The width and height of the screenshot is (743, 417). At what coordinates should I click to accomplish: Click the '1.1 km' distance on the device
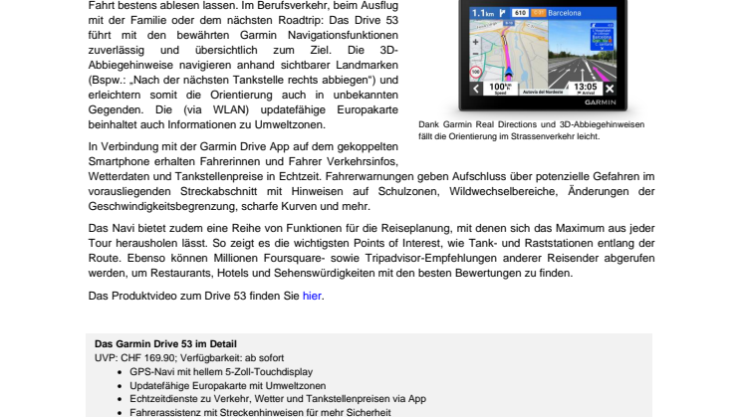coord(483,13)
